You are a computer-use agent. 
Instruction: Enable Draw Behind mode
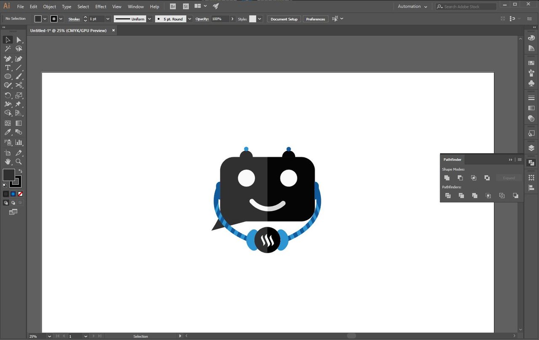[13, 203]
